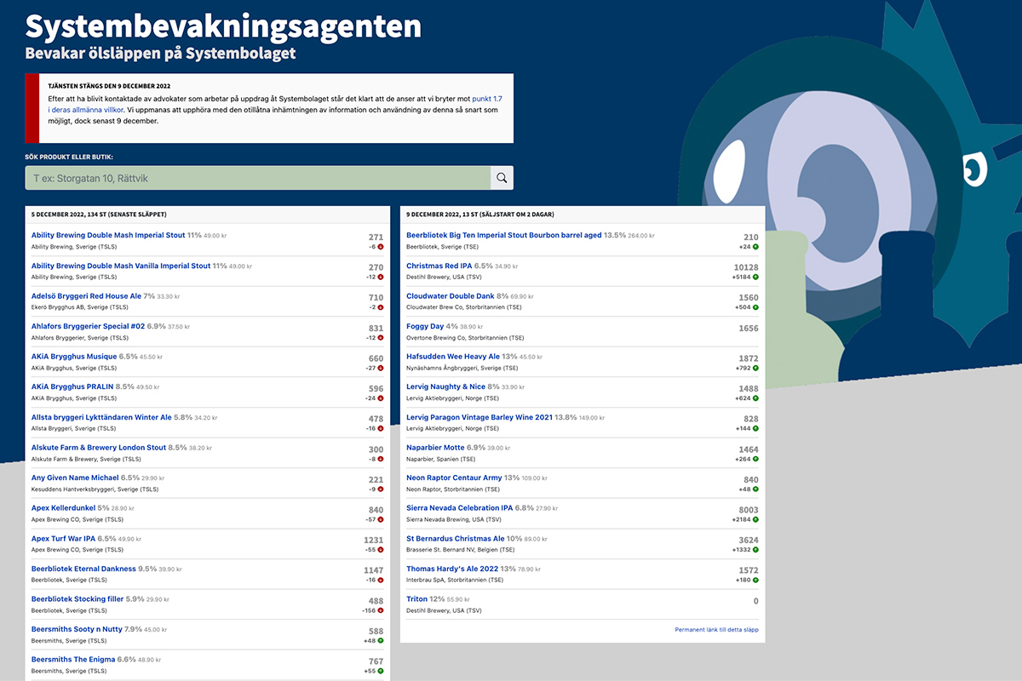Screen dimensions: 1022x681
Task: Open Apex Turf War IPA link
Action: (x=63, y=539)
